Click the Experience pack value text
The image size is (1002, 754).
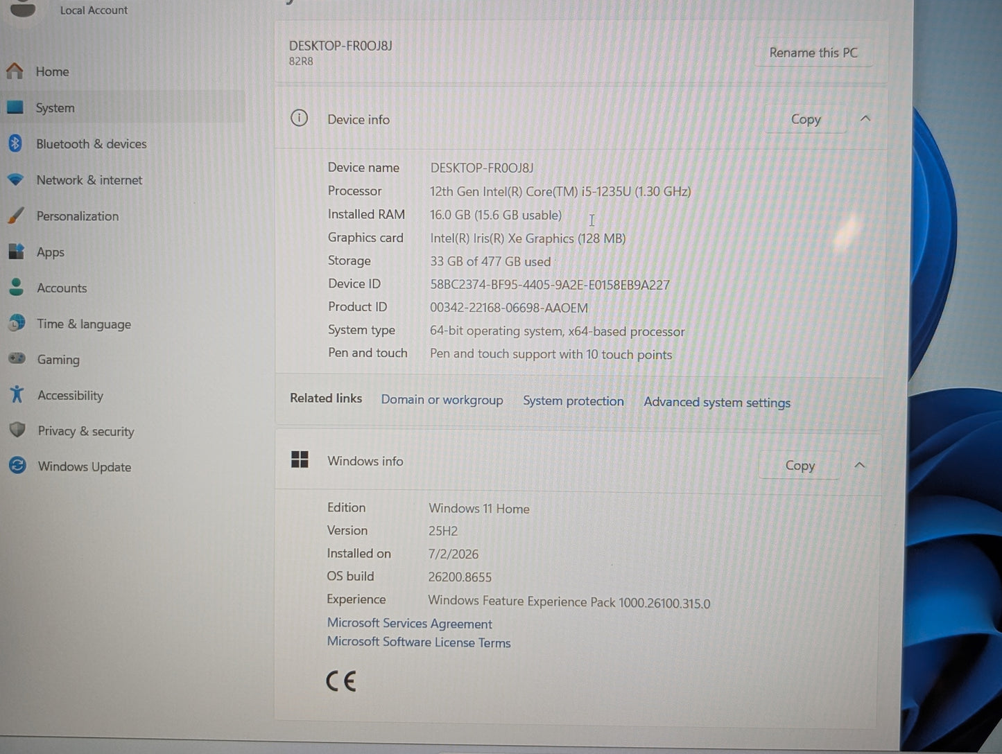(x=569, y=602)
